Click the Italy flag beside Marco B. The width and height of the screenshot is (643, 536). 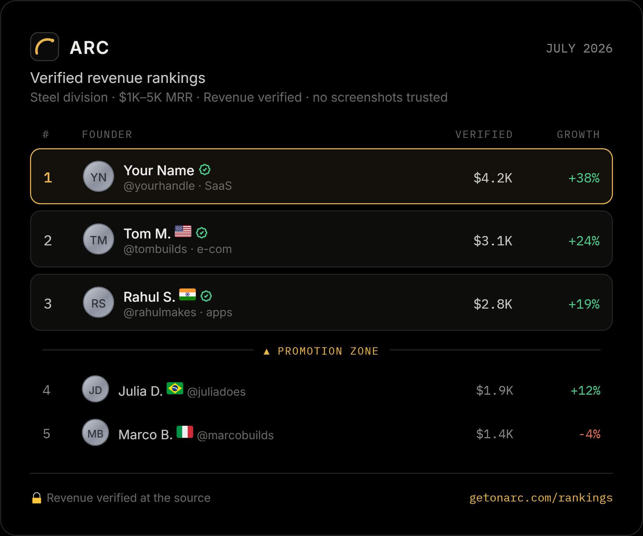(x=185, y=432)
